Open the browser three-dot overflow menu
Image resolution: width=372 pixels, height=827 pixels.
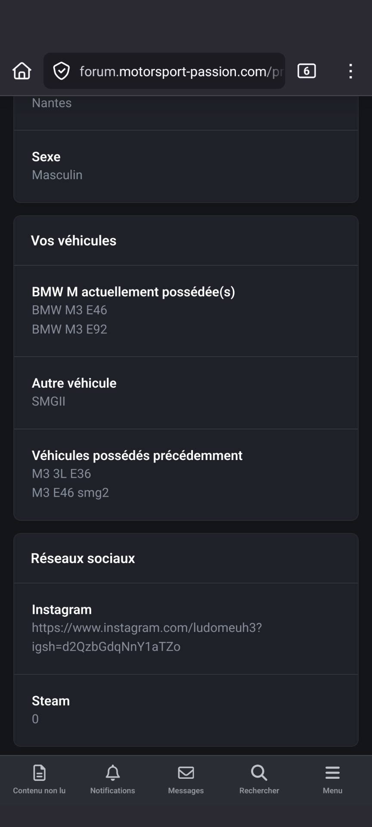tap(351, 71)
